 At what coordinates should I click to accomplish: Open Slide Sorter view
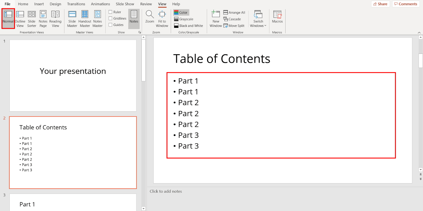(31, 18)
